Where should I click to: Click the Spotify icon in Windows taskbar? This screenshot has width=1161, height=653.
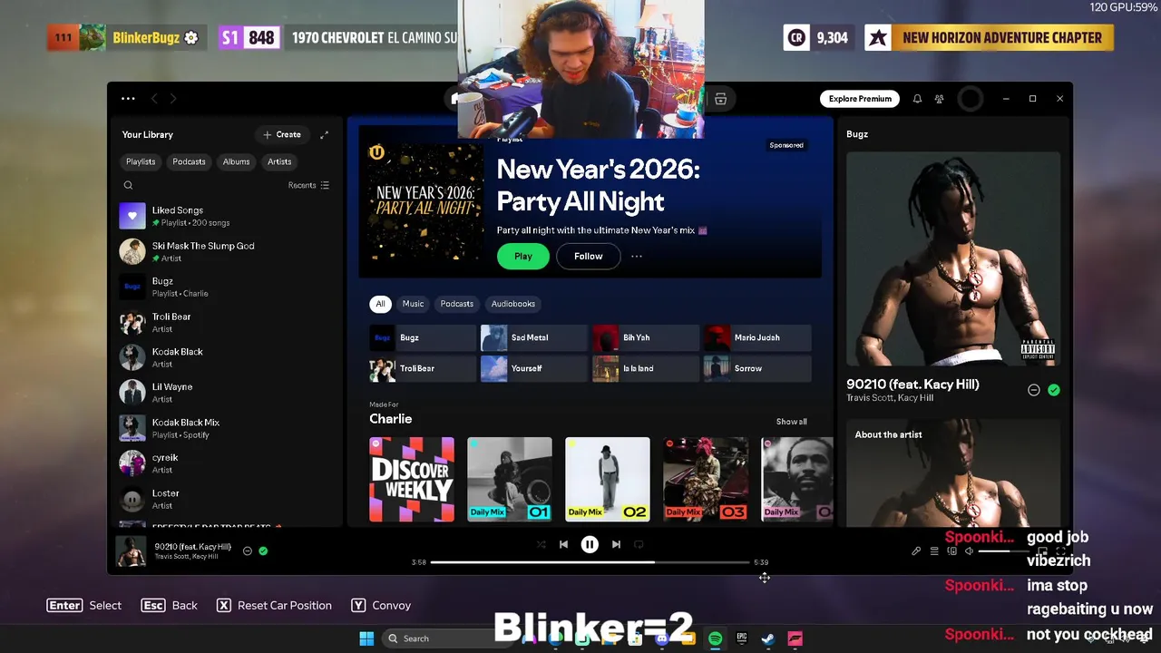(x=715, y=638)
